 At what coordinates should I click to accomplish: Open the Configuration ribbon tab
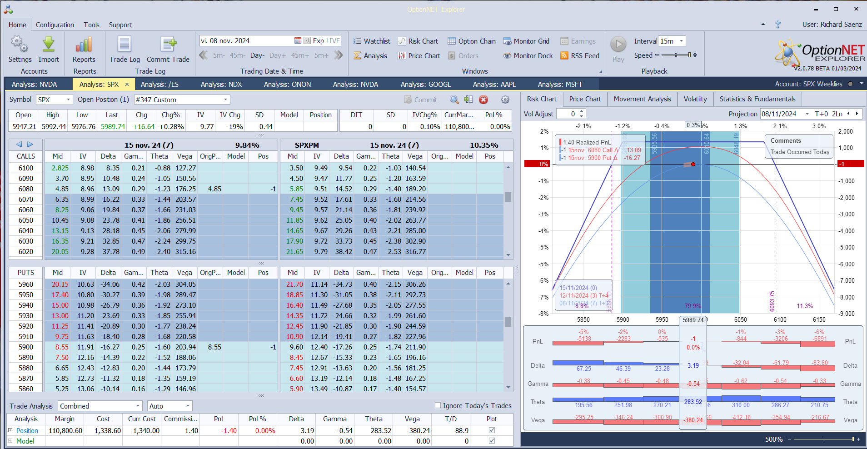[55, 25]
